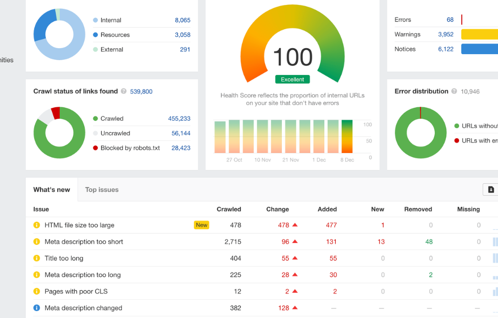Viewport: 498px width, 318px height.
Task: Open the 539,800 links found link
Action: click(140, 91)
